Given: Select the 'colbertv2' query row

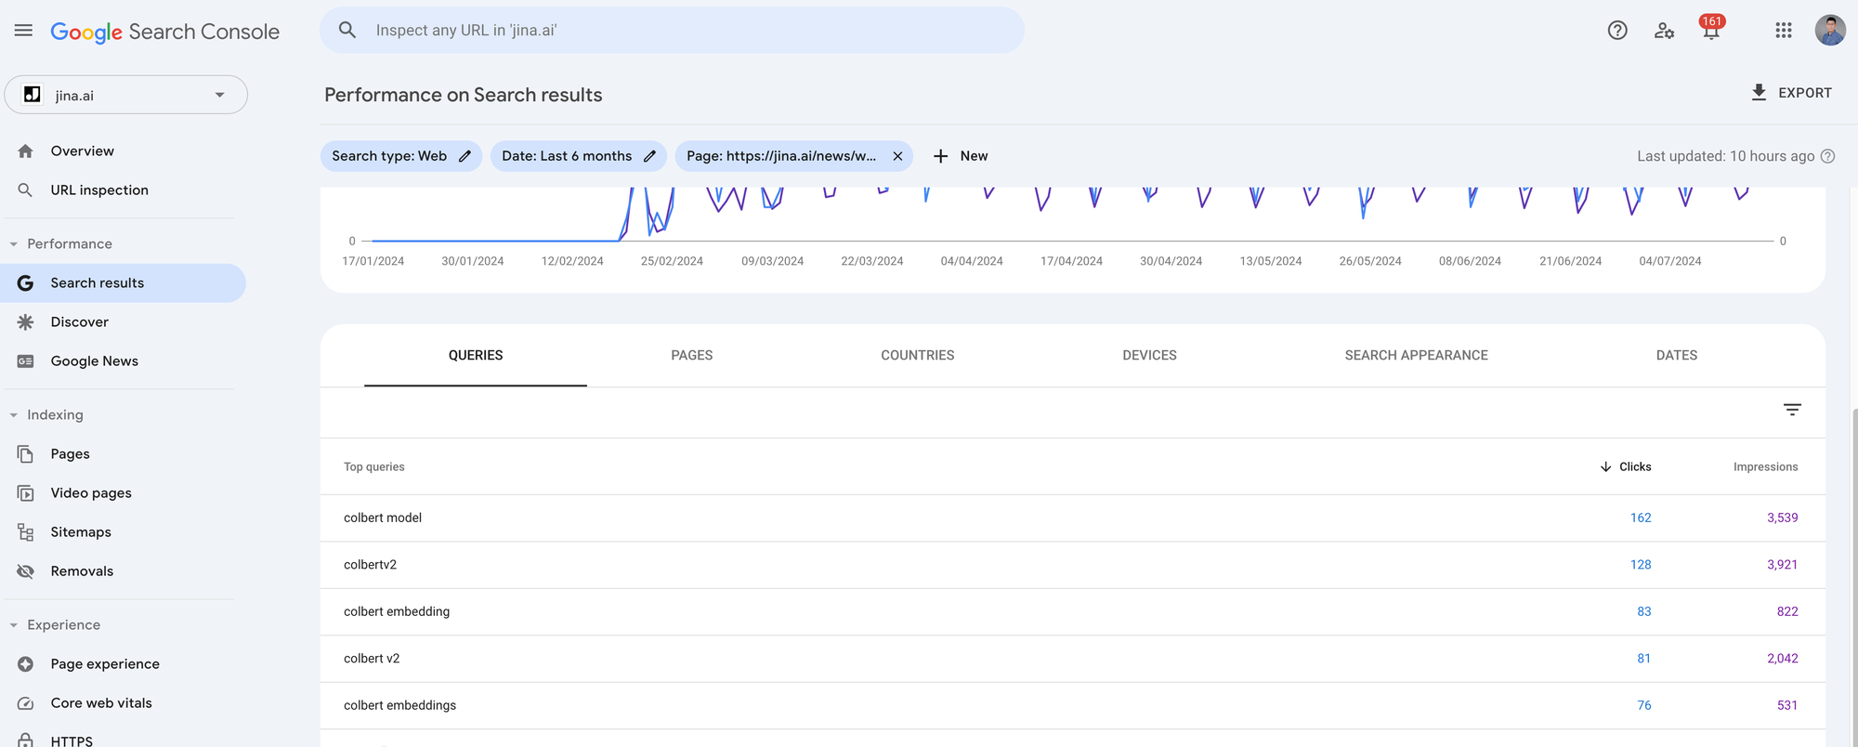Looking at the screenshot, I should pyautogui.click(x=1073, y=565).
